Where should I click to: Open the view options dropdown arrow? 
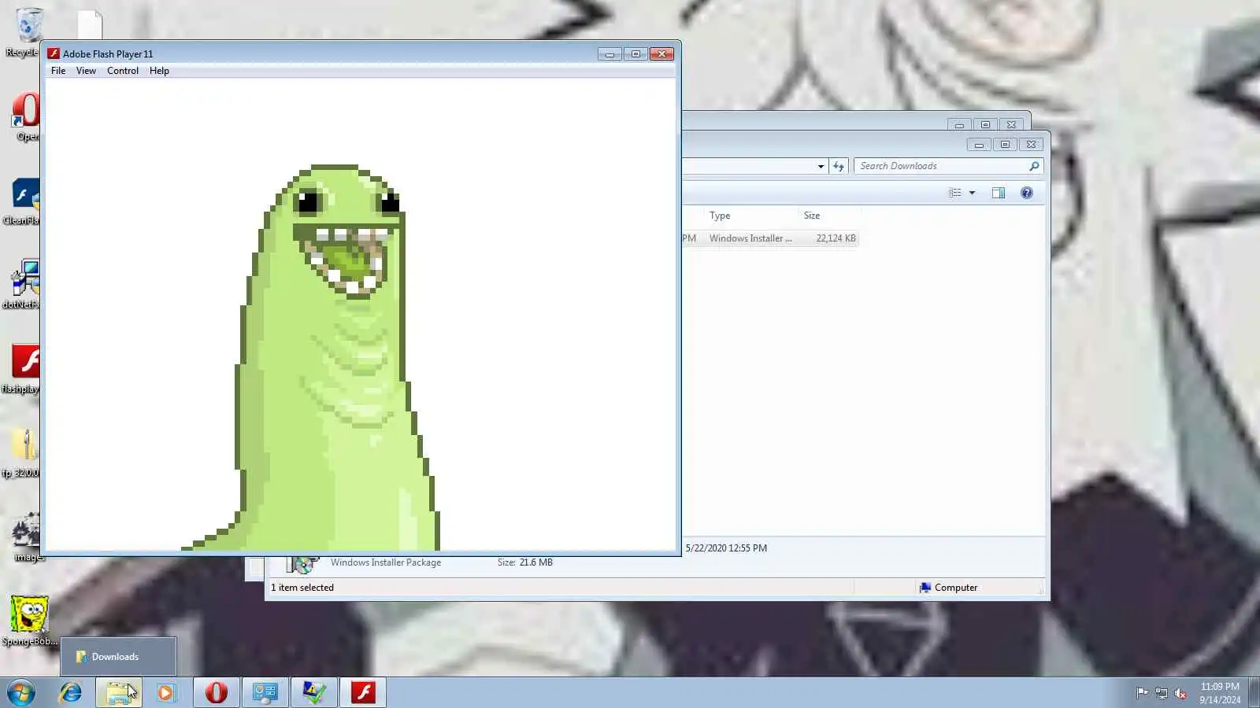(973, 193)
